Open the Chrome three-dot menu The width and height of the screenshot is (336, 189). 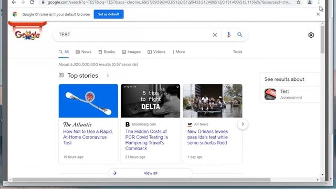coord(319,2)
